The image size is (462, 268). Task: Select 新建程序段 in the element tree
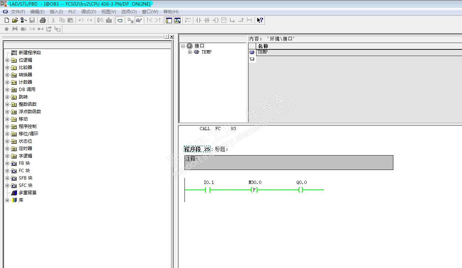click(x=30, y=53)
